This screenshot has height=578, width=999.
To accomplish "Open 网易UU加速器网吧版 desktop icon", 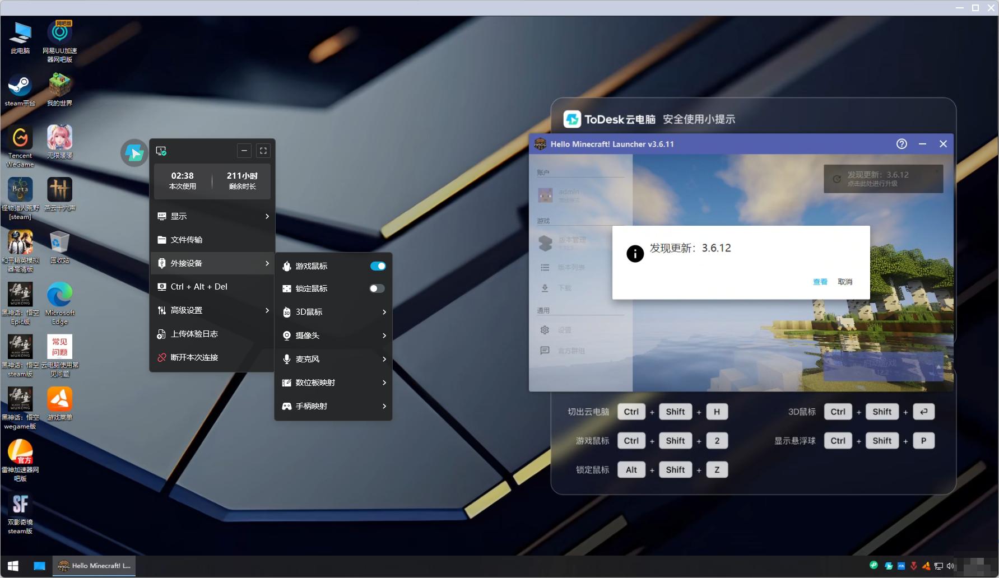I will click(60, 42).
